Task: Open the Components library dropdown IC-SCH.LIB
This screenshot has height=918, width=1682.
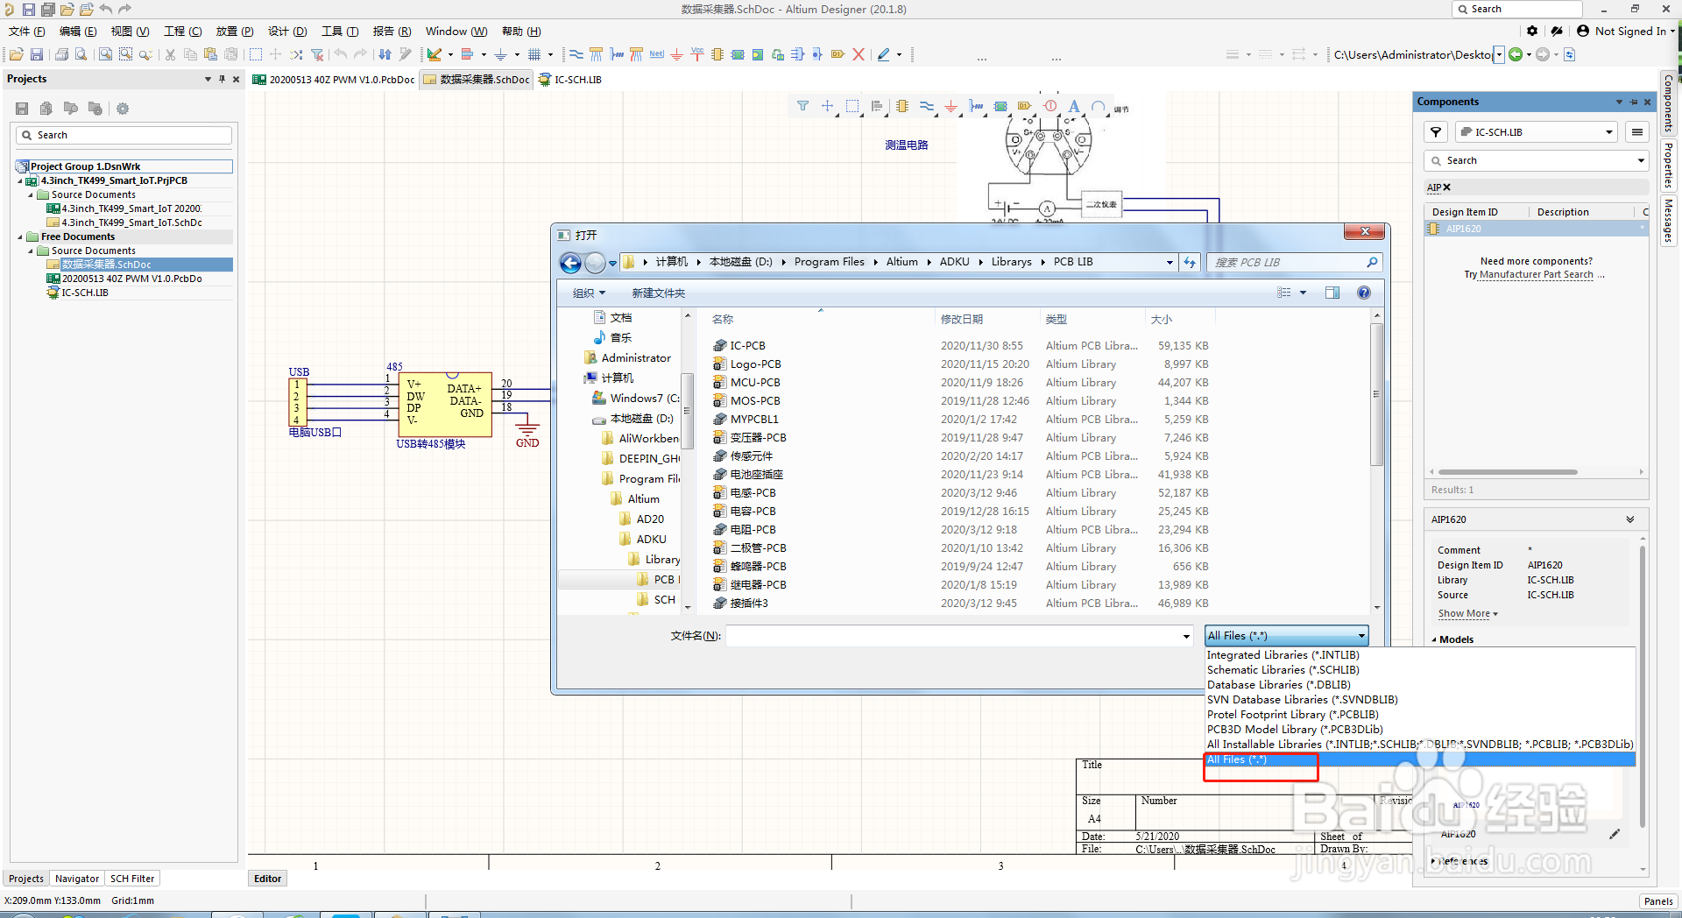Action: [x=1536, y=132]
